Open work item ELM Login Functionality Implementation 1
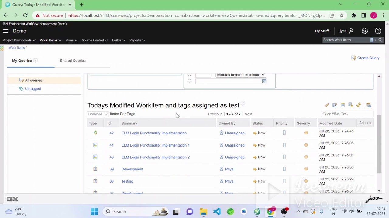The width and height of the screenshot is (389, 218). [x=155, y=145]
